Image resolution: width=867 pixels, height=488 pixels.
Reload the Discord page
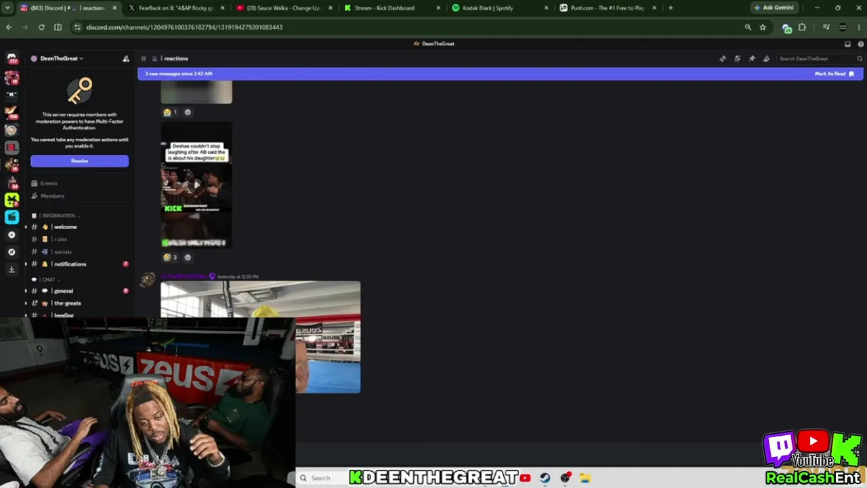pyautogui.click(x=41, y=27)
